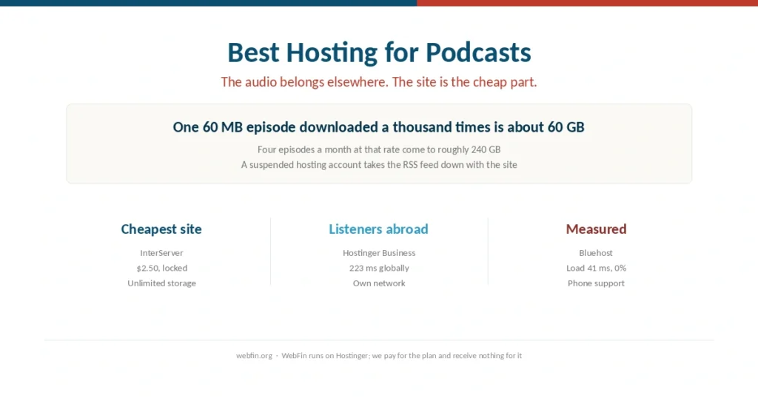The height and width of the screenshot is (398, 758).
Task: Click the 'InterServer' text
Action: click(x=161, y=252)
